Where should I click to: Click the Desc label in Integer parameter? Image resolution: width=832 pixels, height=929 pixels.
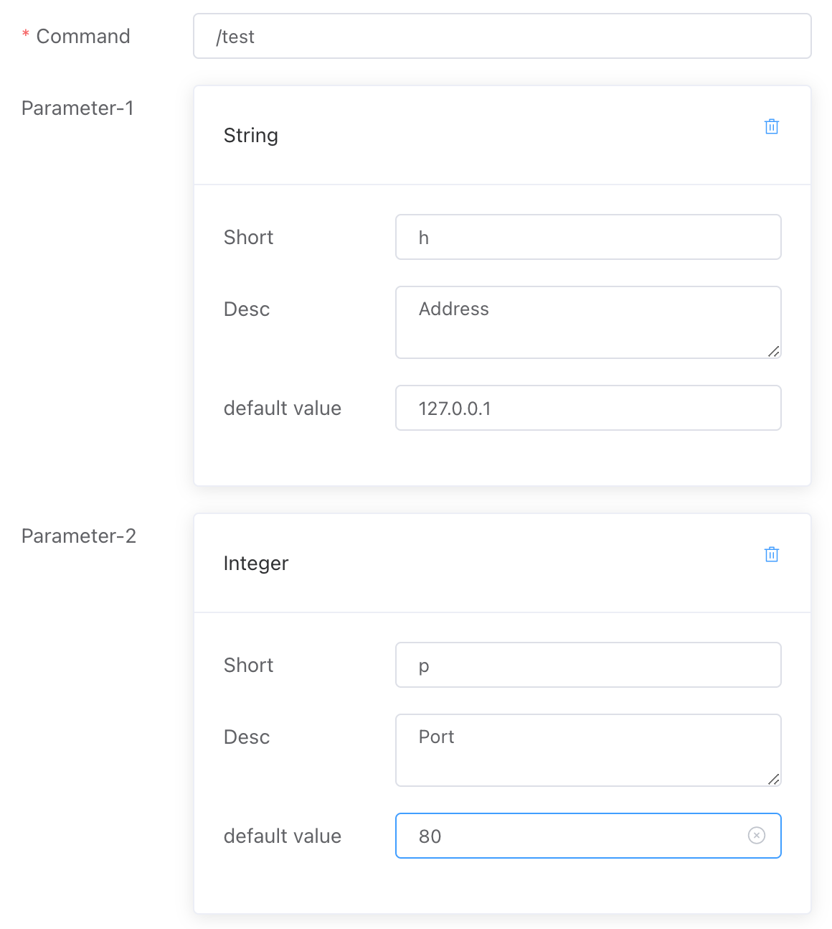tap(247, 737)
